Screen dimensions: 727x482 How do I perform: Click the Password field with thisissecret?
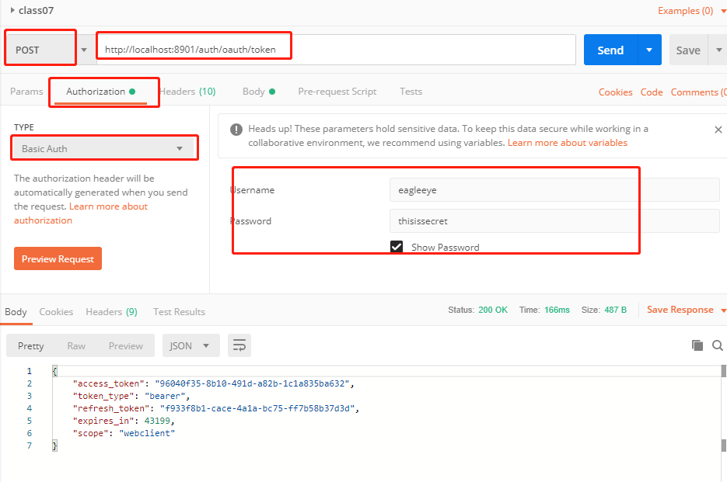point(554,221)
